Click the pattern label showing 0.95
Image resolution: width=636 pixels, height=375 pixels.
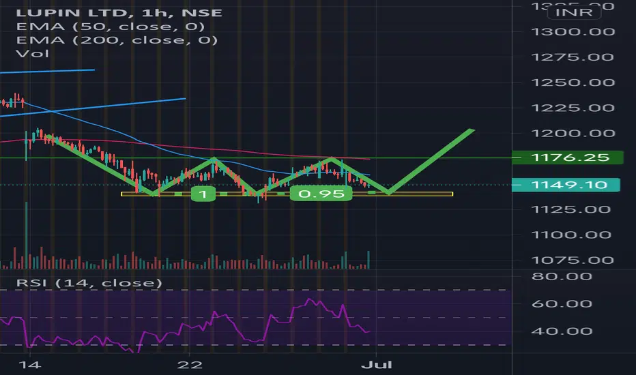[321, 194]
